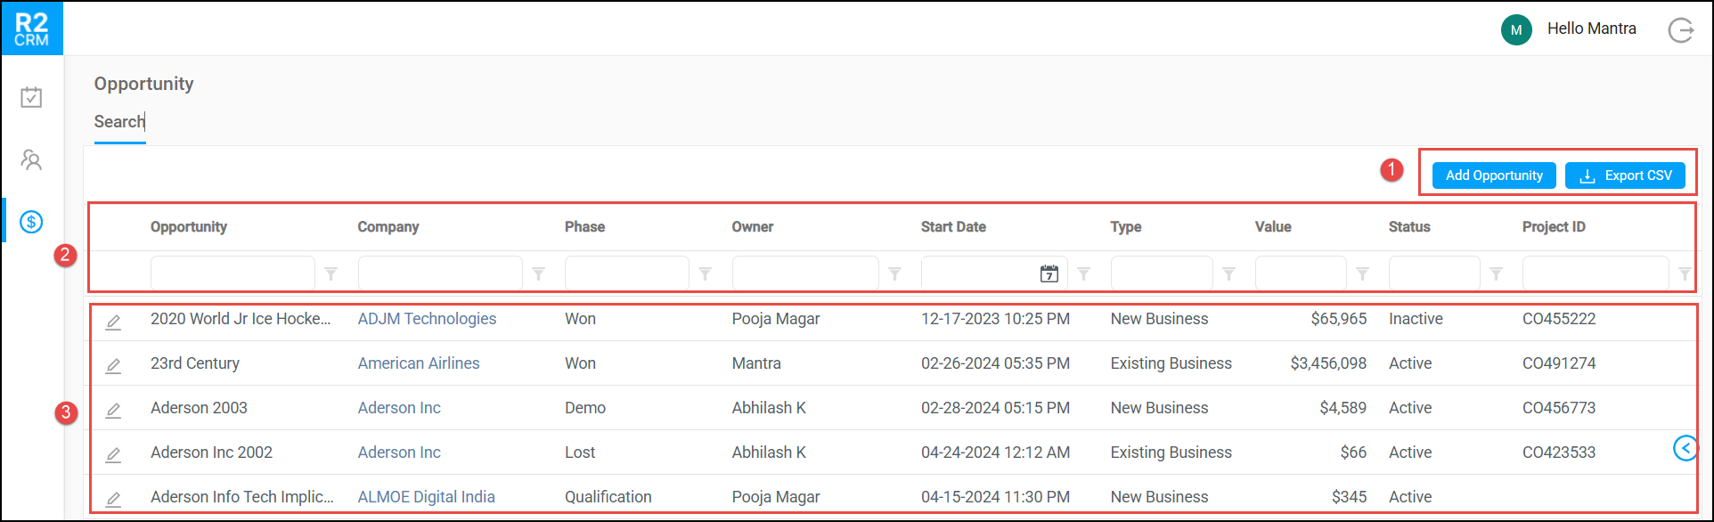Click edit pencil for Aderson 2003
The height and width of the screenshot is (522, 1714).
click(x=113, y=410)
